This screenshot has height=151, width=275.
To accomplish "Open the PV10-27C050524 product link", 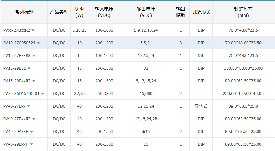I will tap(19, 43).
